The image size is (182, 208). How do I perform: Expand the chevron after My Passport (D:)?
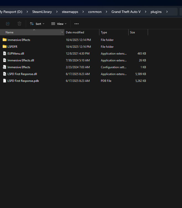point(27,12)
